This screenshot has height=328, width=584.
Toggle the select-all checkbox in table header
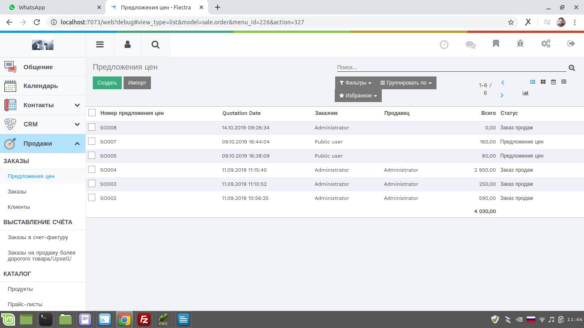coord(92,113)
